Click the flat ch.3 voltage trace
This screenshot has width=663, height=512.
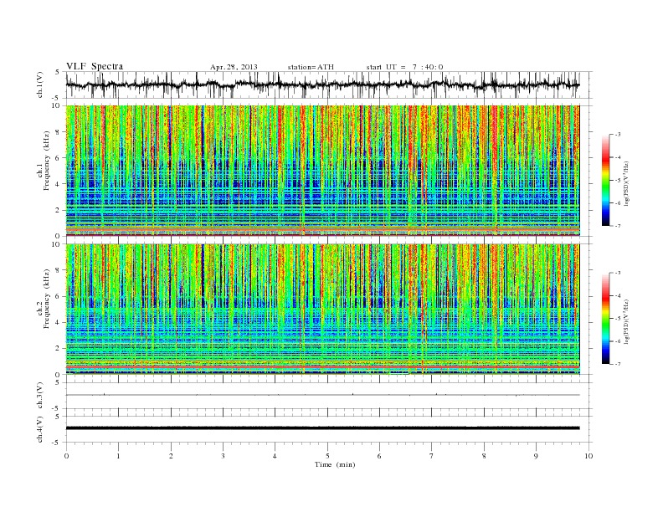(x=323, y=395)
